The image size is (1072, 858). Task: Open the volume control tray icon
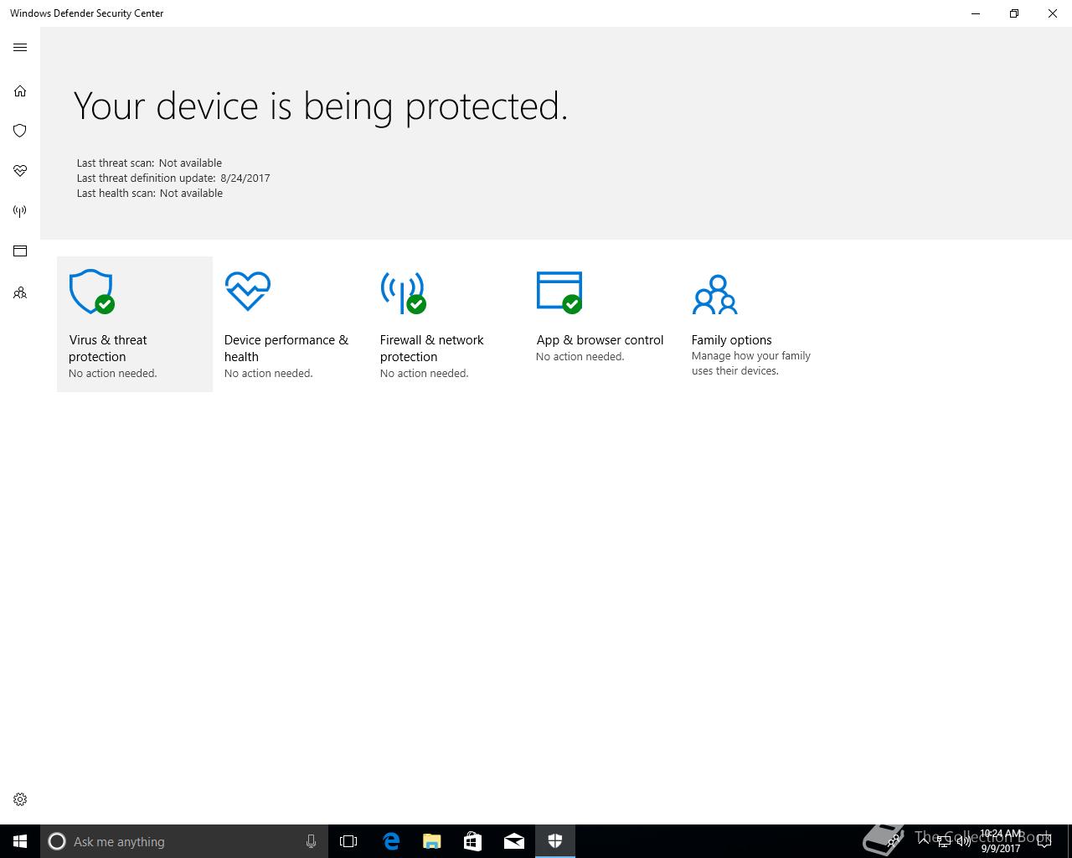(x=964, y=841)
